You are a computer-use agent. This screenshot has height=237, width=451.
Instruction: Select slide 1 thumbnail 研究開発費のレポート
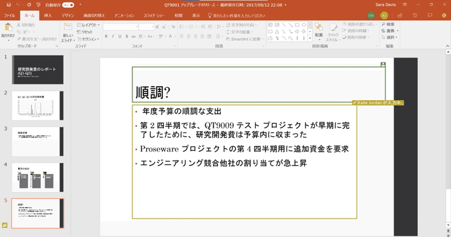[38, 70]
